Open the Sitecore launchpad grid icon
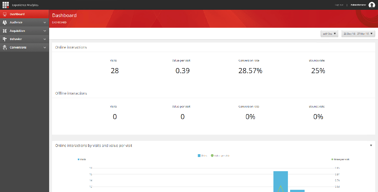Screen dimensions: 378x192 (x=6, y=5)
